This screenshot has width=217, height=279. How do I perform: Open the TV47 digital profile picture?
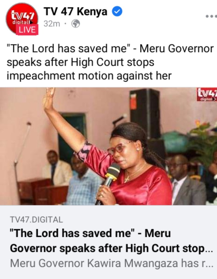22,18
